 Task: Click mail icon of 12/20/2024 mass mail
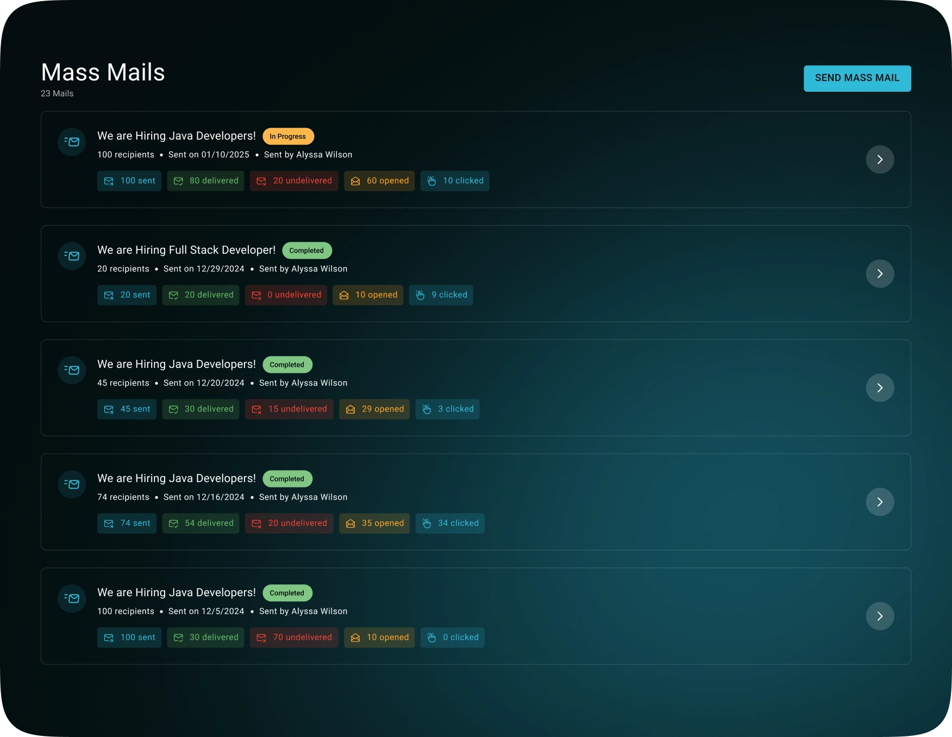coord(72,370)
